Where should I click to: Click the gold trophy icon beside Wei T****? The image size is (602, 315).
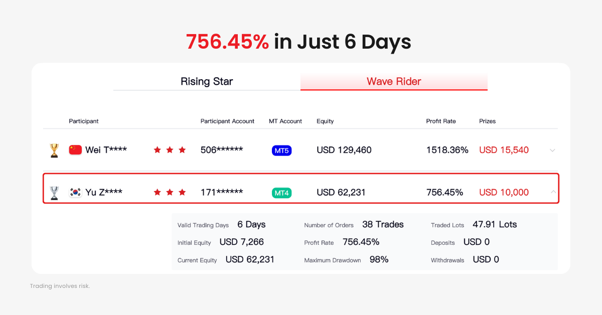coord(54,150)
